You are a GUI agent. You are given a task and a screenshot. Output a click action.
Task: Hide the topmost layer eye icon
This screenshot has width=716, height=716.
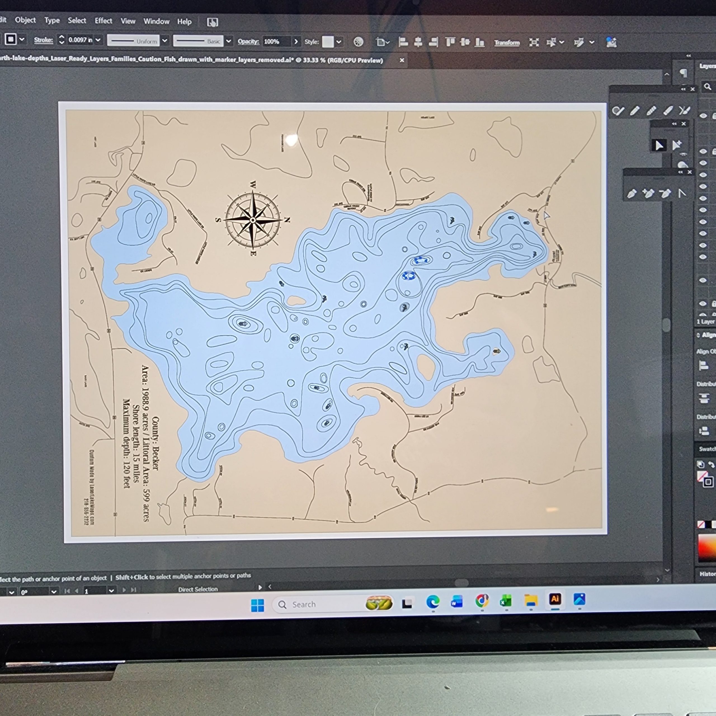[x=703, y=116]
